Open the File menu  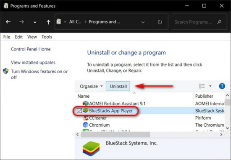[7, 37]
